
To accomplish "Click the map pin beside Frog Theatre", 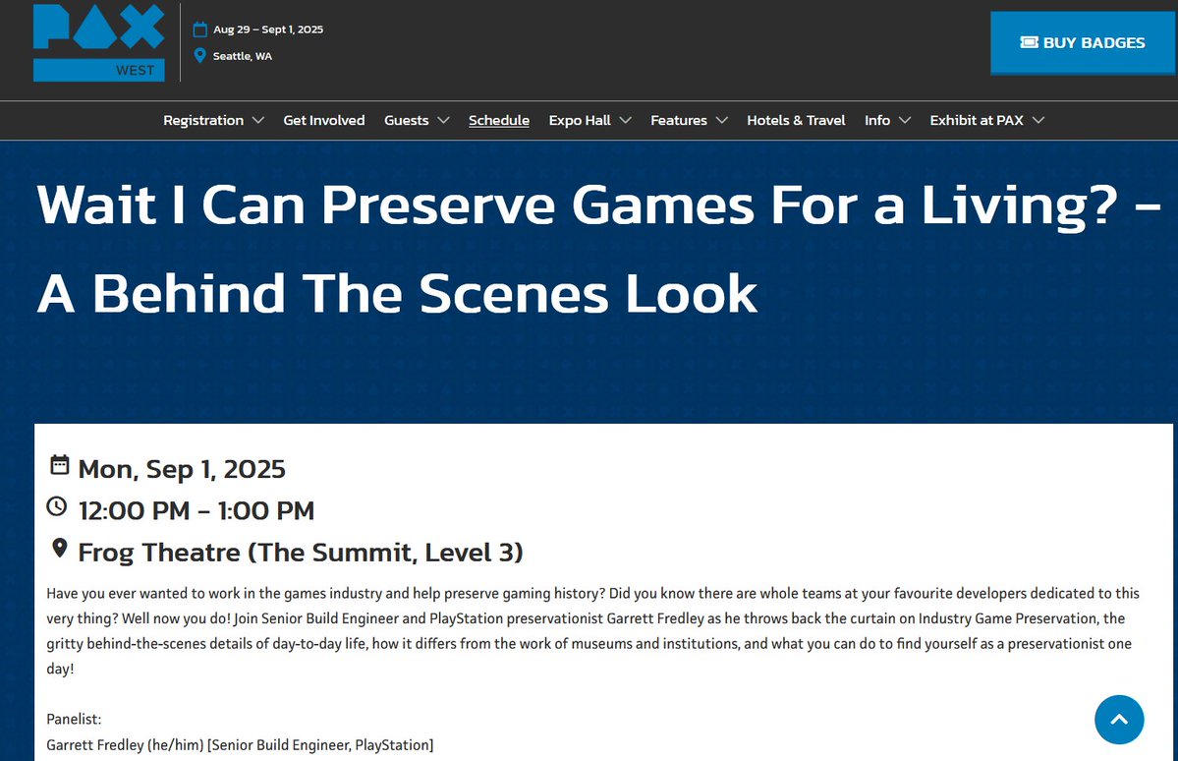I will 59,549.
